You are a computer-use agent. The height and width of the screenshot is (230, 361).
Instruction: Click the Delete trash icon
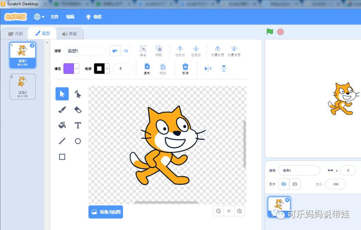pos(185,69)
